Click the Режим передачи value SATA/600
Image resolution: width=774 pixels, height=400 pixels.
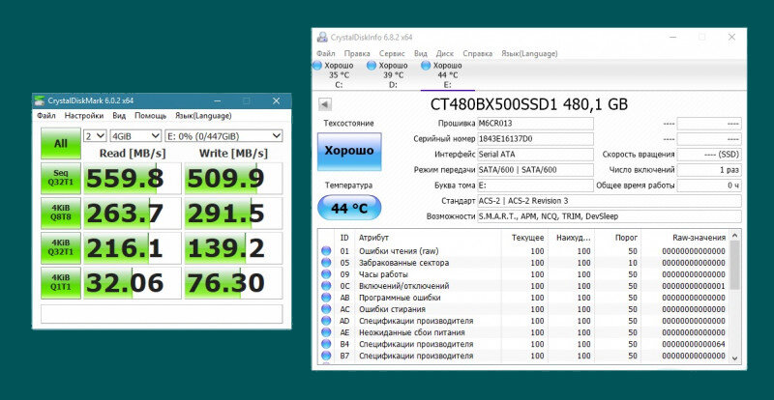(x=536, y=170)
